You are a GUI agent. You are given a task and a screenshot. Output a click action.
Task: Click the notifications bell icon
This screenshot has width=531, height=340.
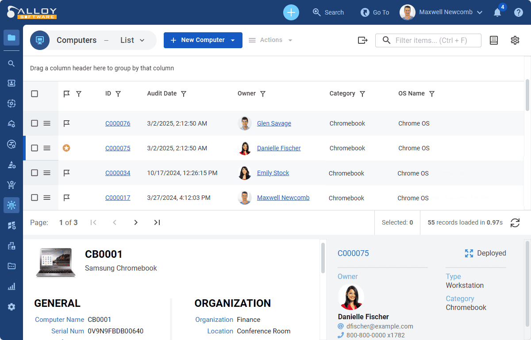point(497,13)
